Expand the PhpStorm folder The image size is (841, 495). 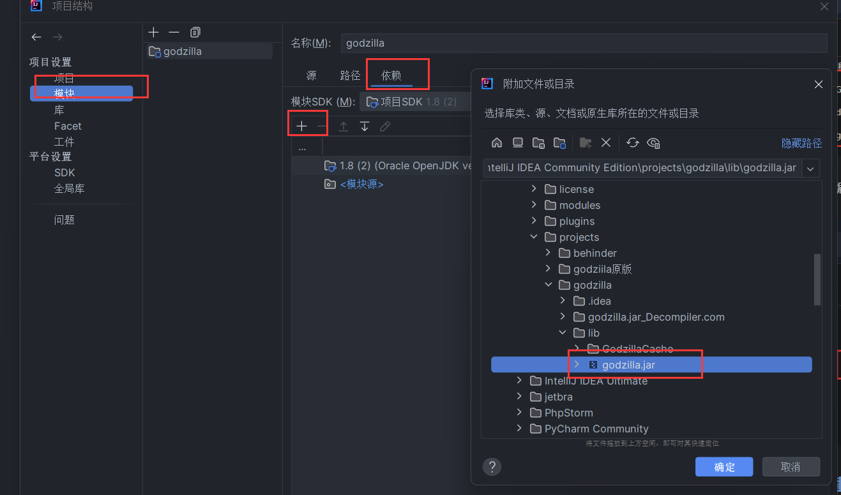[x=520, y=413]
